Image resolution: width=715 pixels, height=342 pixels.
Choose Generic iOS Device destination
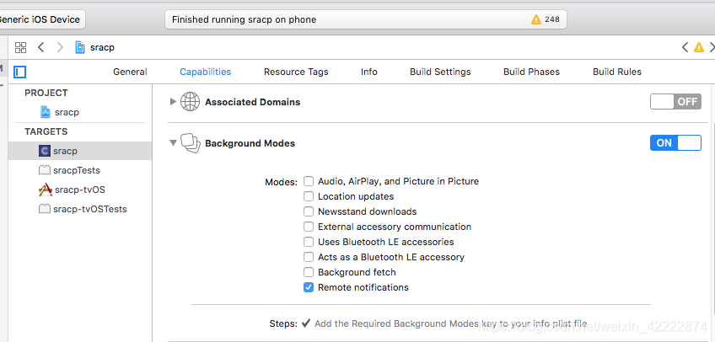tap(41, 19)
